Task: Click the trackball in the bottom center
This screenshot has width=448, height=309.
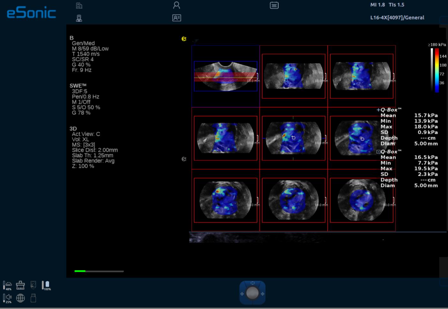Action: 252,293
